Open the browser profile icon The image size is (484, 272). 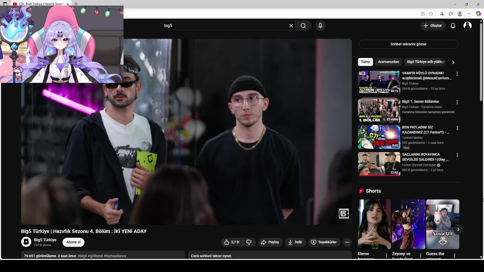(460, 14)
